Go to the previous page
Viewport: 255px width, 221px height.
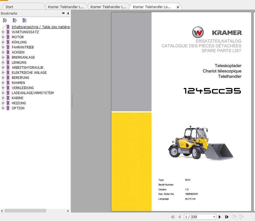coord(180,217)
